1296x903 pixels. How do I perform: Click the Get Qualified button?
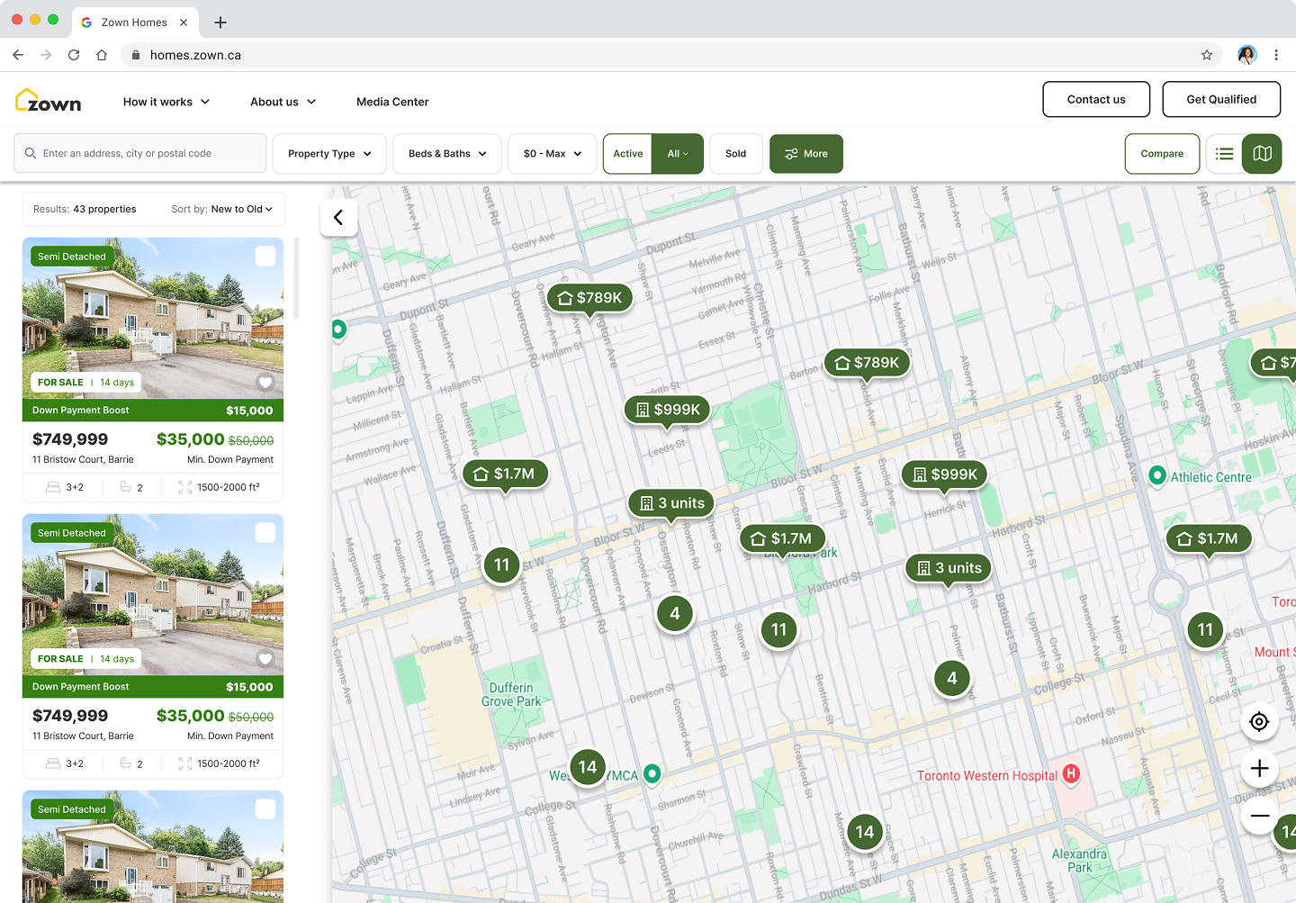(x=1221, y=99)
